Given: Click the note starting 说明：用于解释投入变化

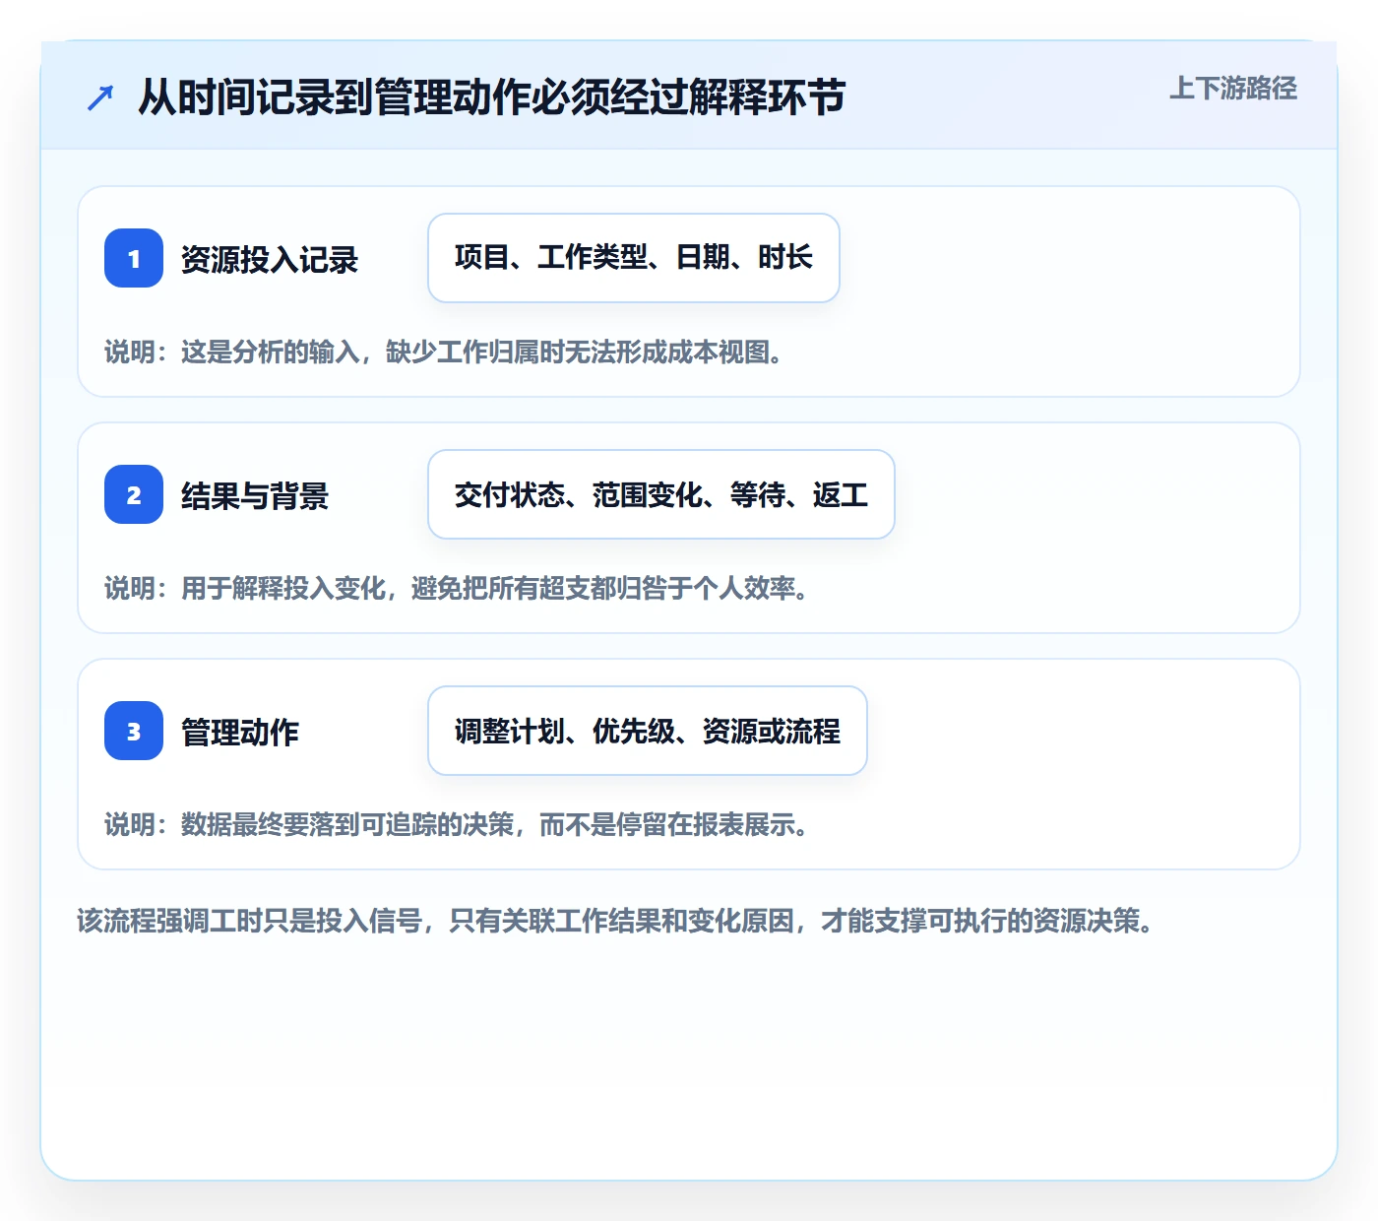Looking at the screenshot, I should [x=457, y=589].
